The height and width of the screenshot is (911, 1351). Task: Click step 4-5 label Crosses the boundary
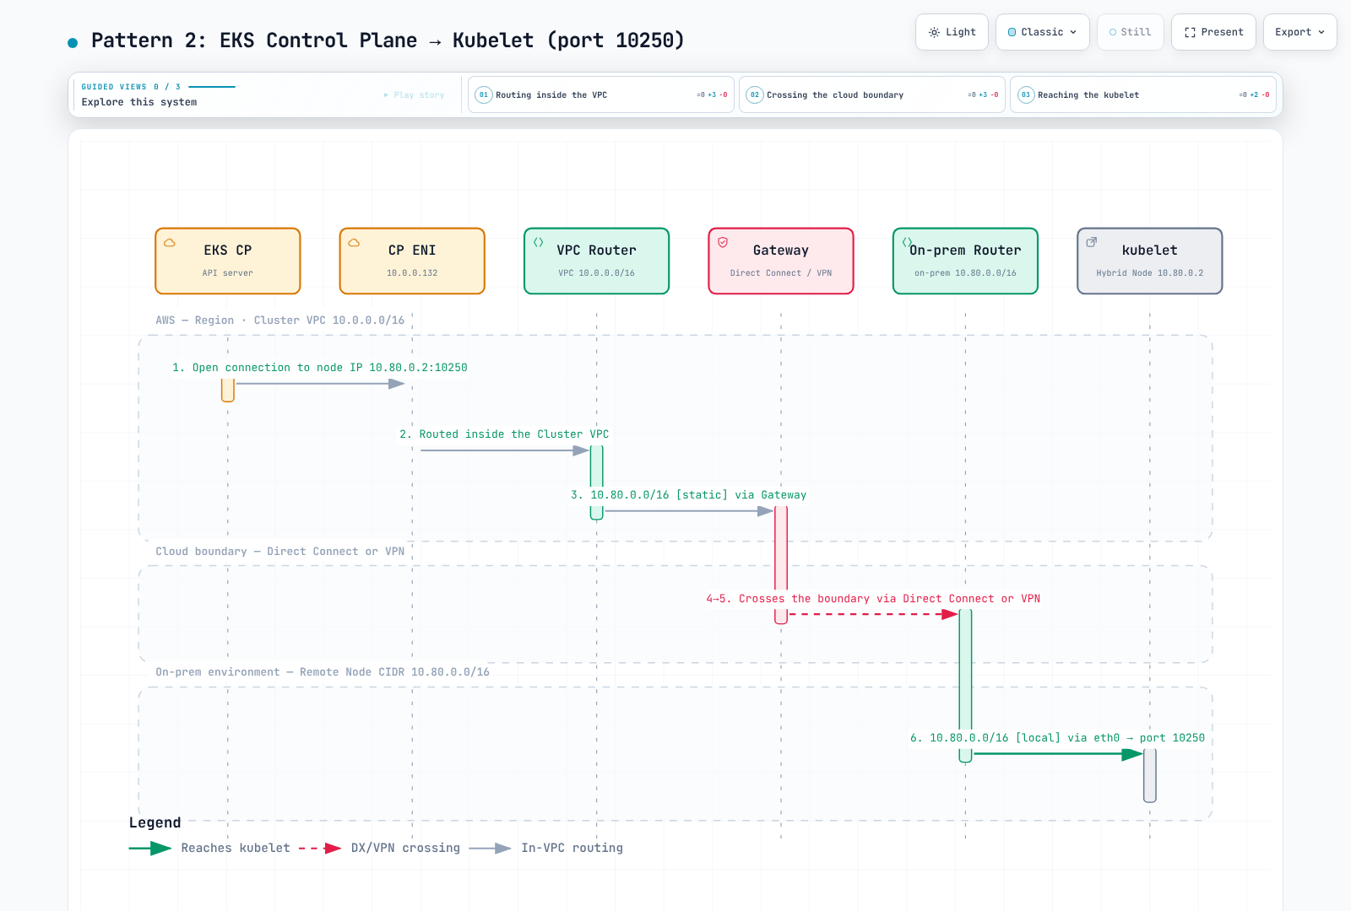(x=873, y=599)
